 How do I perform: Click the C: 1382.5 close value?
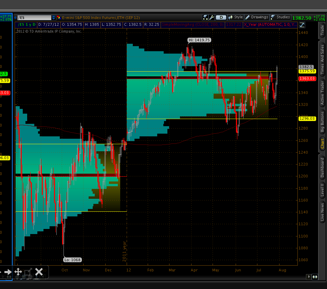pyautogui.click(x=133, y=24)
